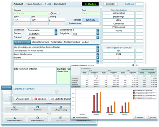Click the red Löschen delete button
159x127 pixels.
click(x=40, y=99)
